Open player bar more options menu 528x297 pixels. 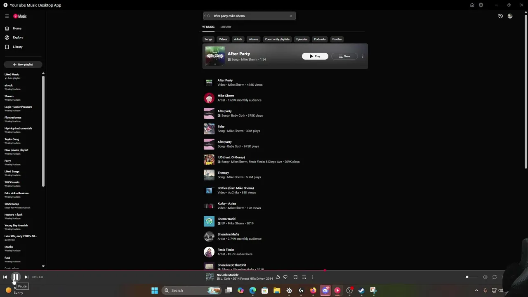[x=312, y=277]
